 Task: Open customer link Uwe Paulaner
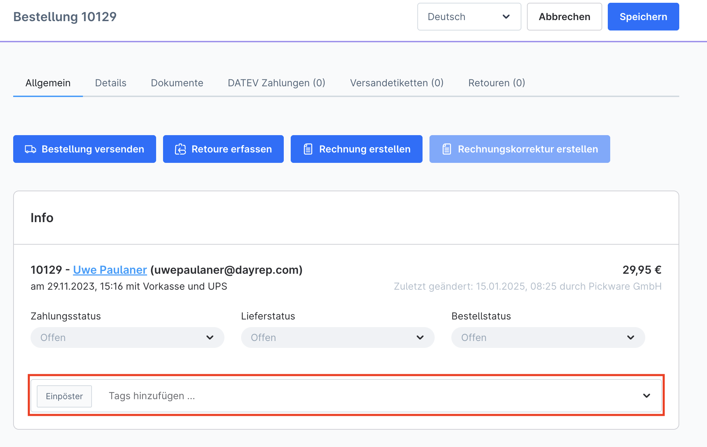click(x=110, y=270)
